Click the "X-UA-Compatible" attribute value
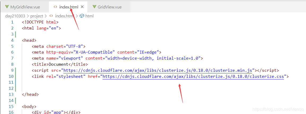This screenshot has width=306, height=114. [94, 52]
